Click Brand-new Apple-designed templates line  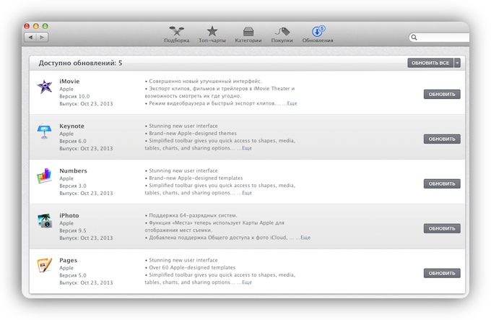click(x=196, y=178)
